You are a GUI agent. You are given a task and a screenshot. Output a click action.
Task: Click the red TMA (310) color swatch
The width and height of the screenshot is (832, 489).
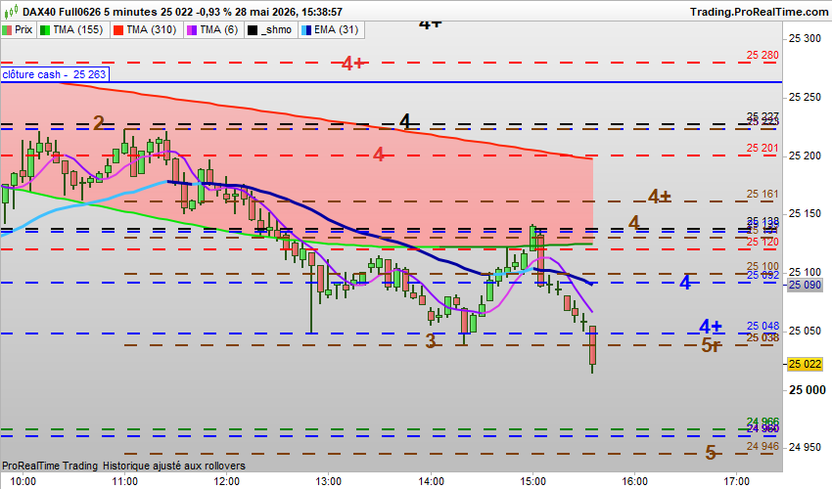click(x=118, y=30)
